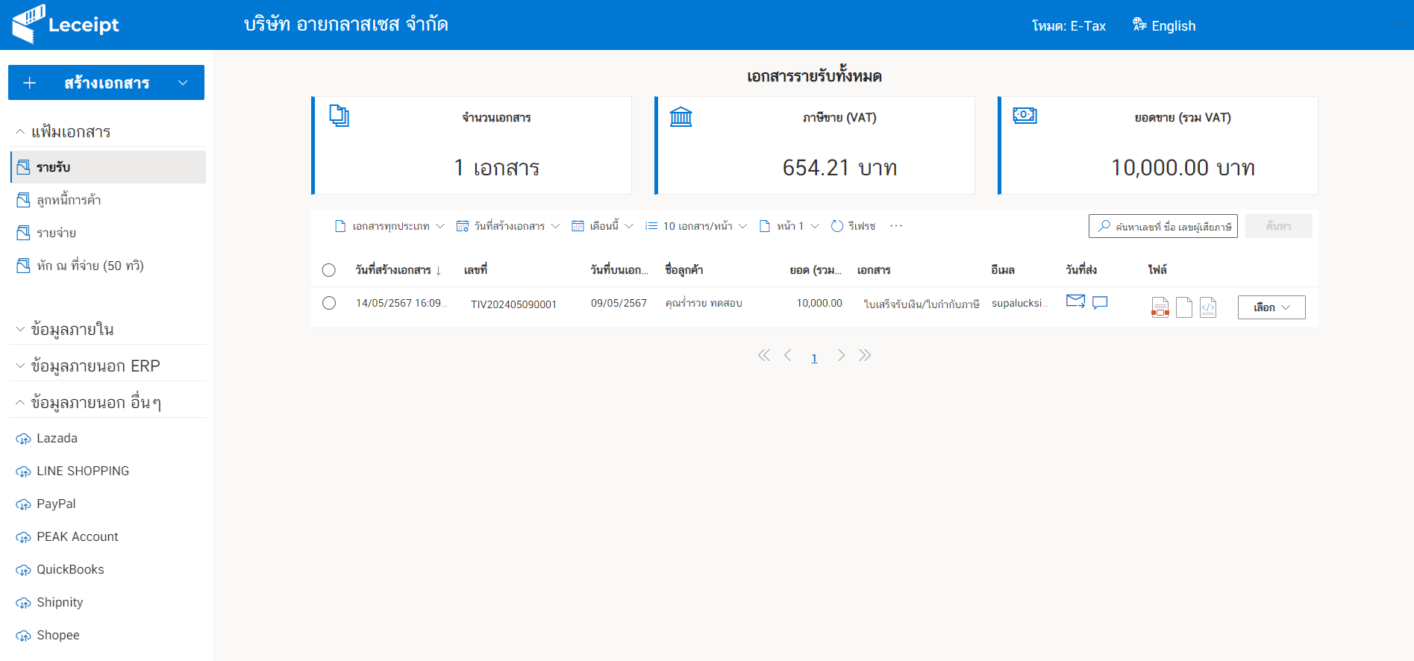1414x661 pixels.
Task: Click the รีเฟรช refresh icon
Action: pyautogui.click(x=837, y=226)
